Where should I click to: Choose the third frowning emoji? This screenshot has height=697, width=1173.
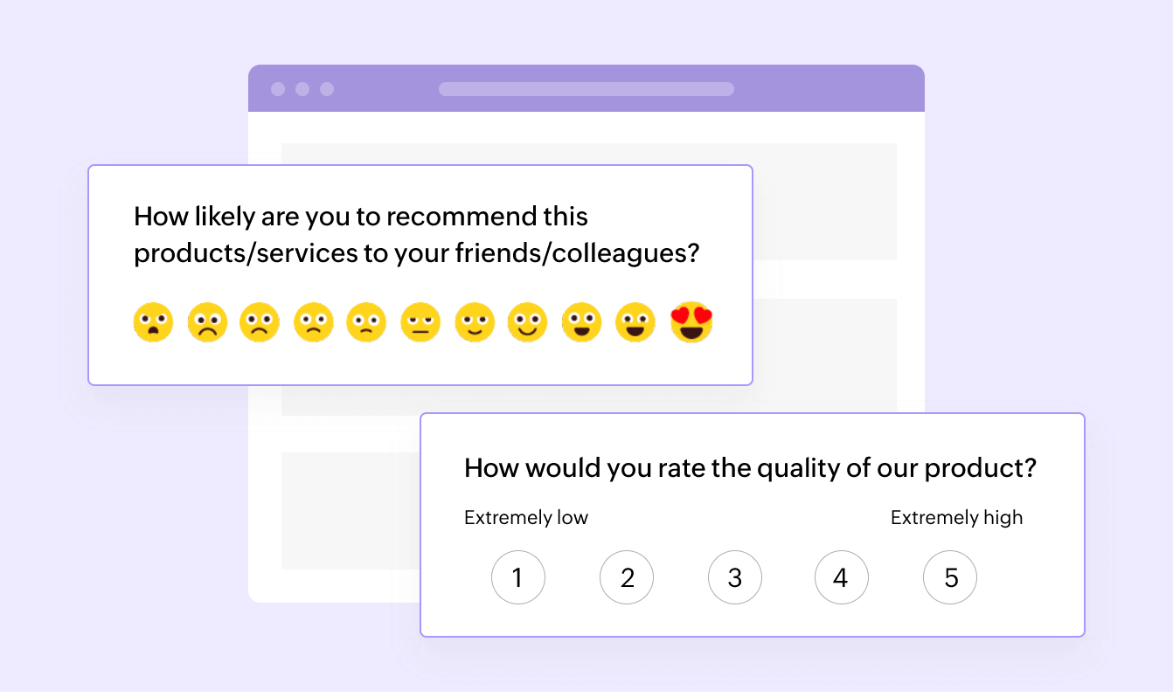click(260, 322)
